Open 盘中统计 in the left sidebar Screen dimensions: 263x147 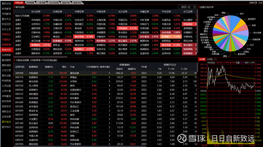[6, 127]
